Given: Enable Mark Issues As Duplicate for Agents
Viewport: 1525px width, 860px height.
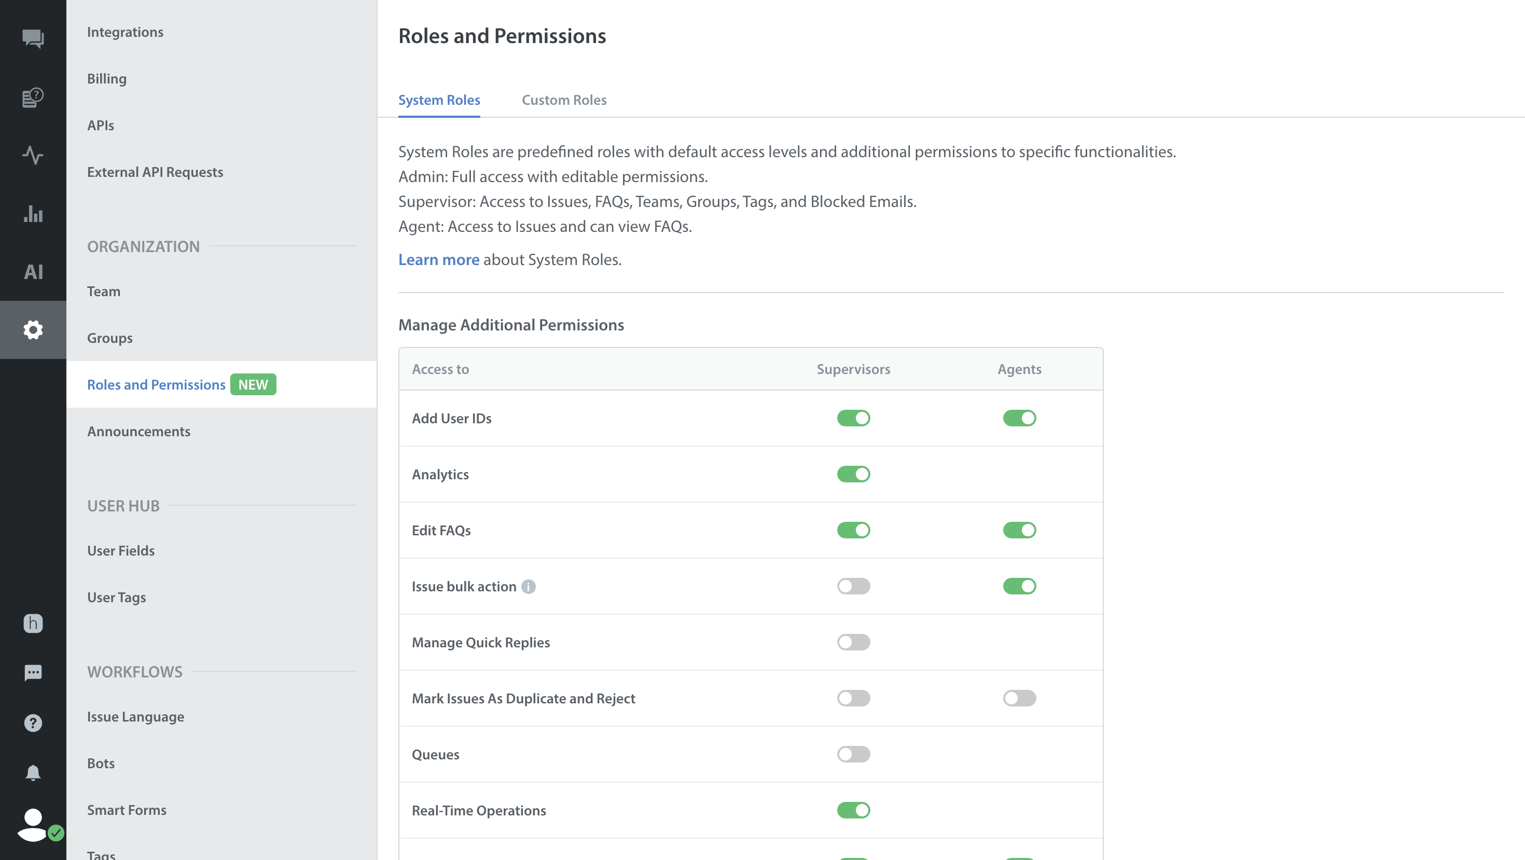Looking at the screenshot, I should 1019,698.
